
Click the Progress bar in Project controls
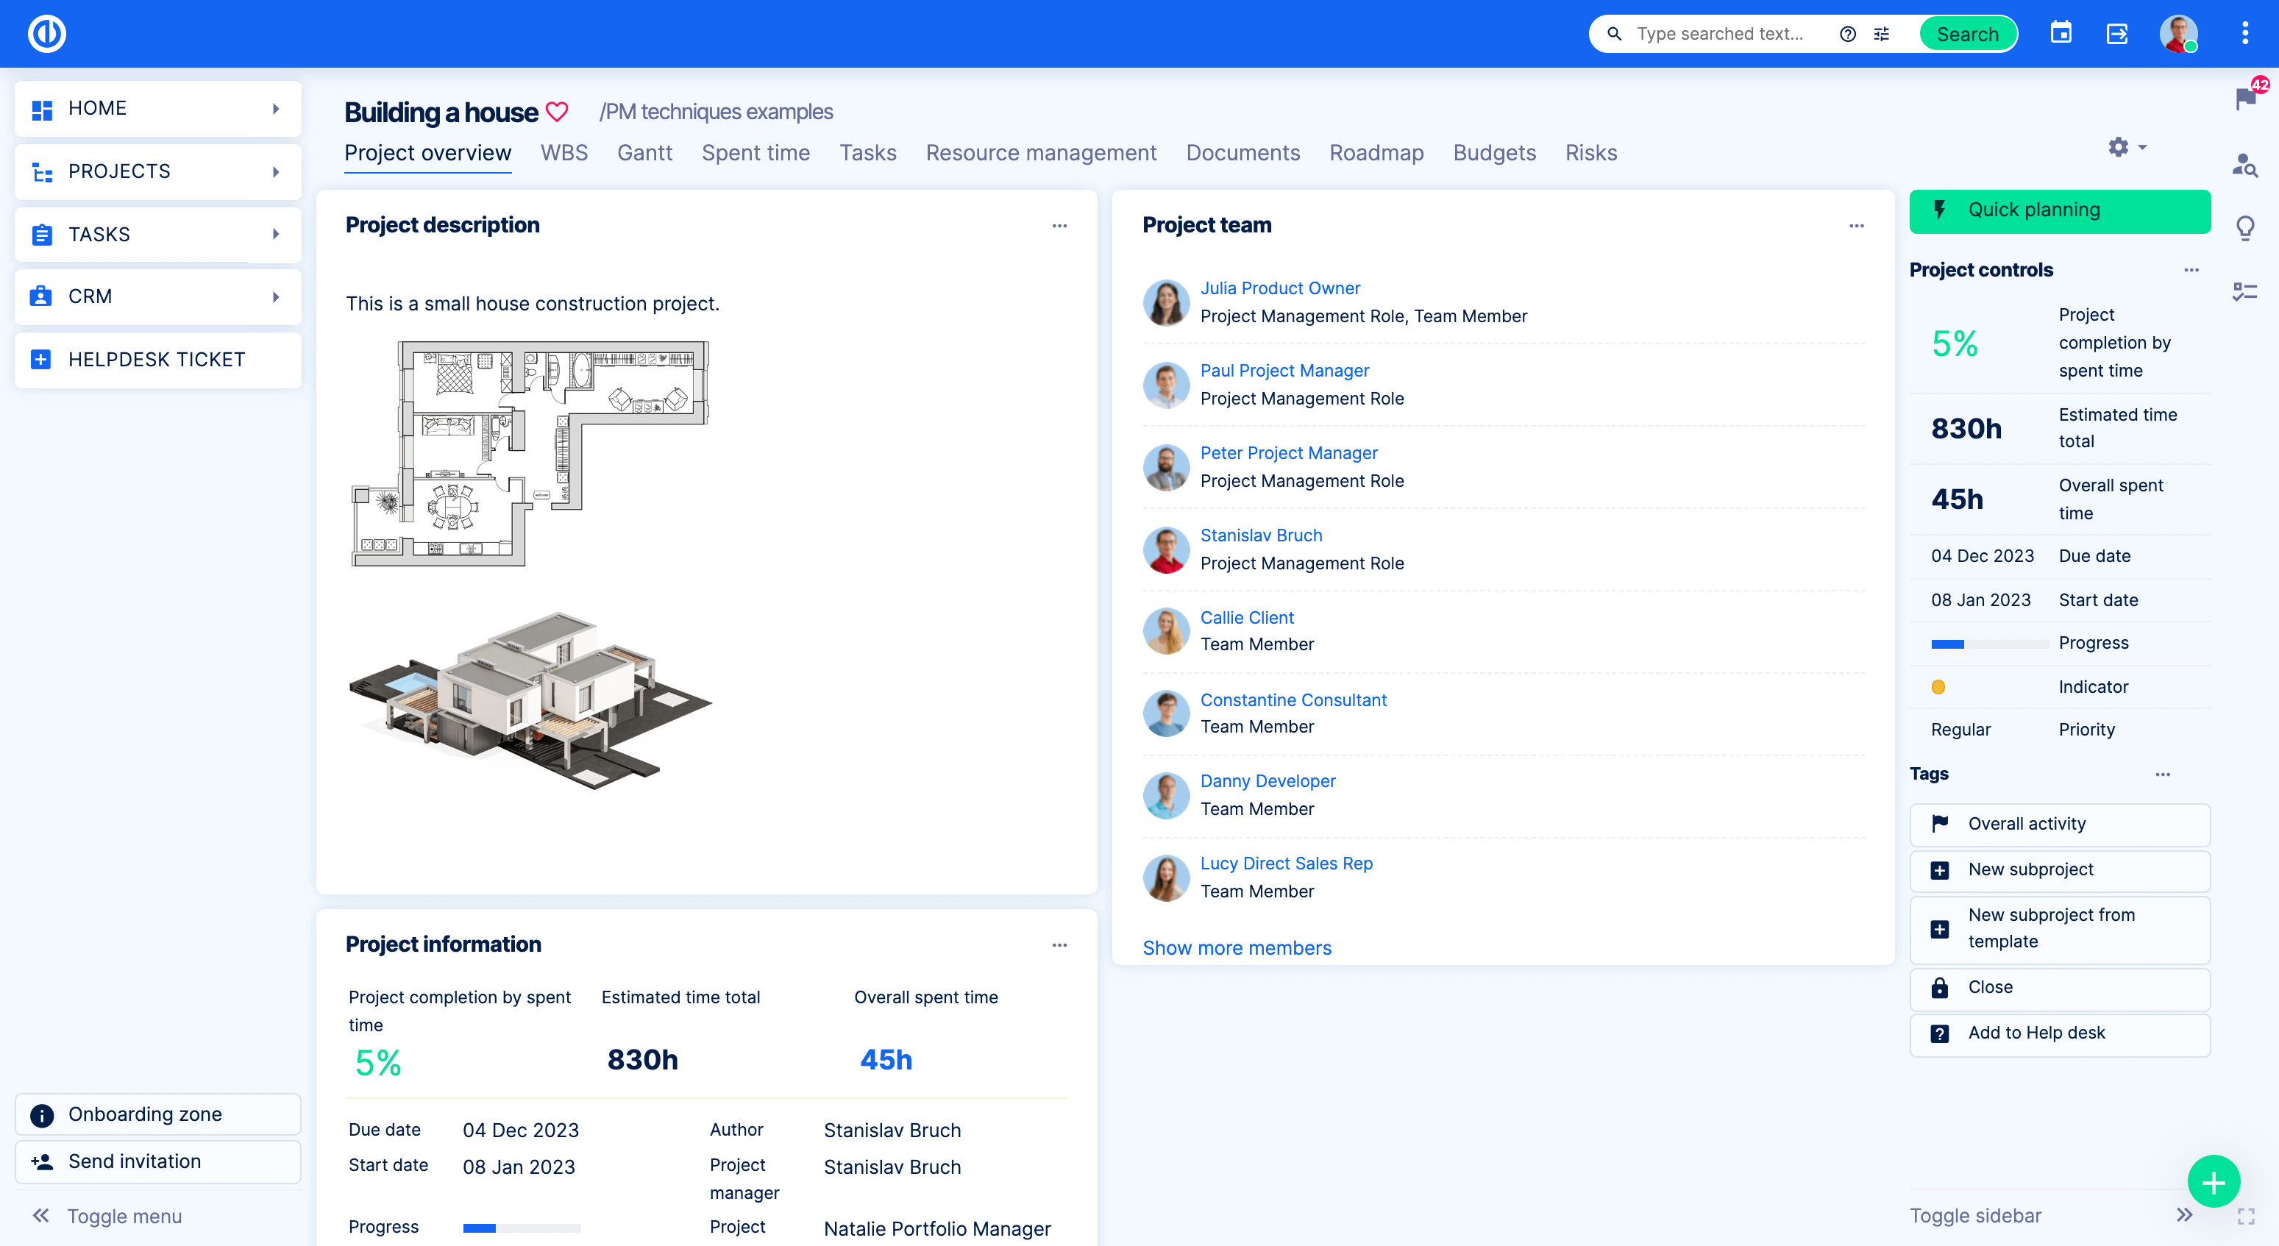click(1989, 644)
